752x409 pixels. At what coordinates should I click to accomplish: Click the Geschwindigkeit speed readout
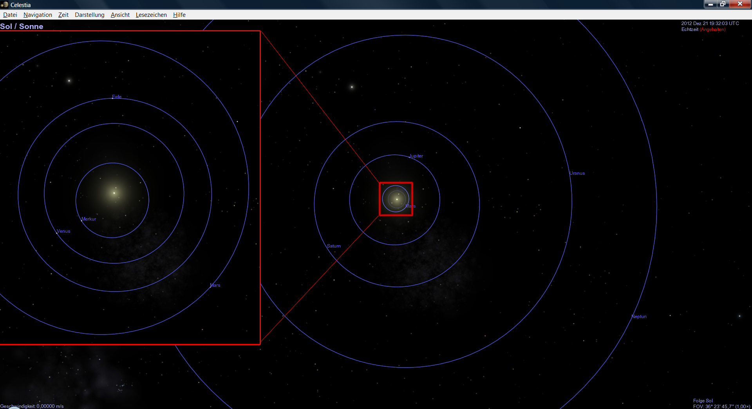tap(32, 406)
